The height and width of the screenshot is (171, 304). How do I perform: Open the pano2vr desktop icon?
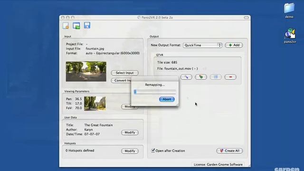coord(290,36)
